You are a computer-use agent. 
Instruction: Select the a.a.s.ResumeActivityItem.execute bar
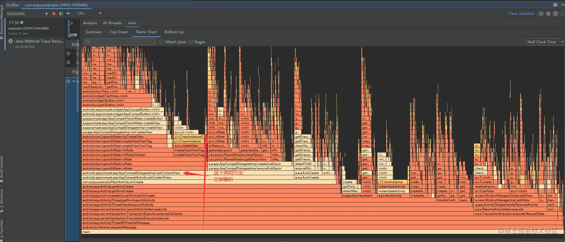click(510, 209)
